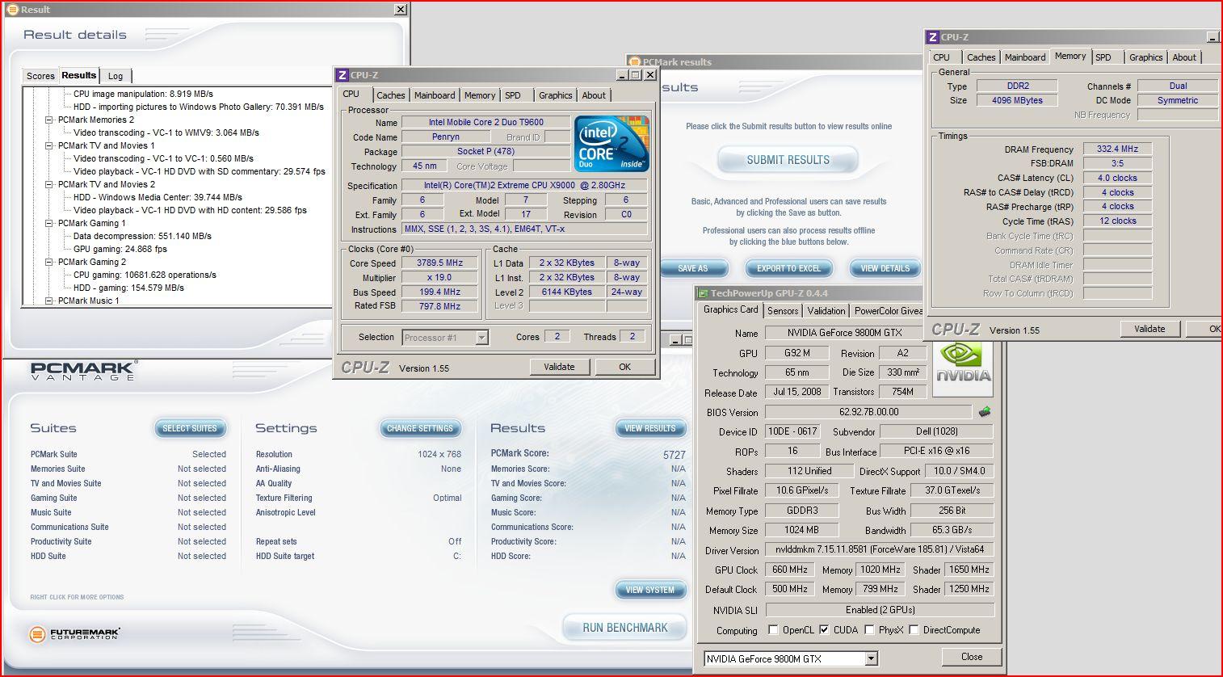Click the Intel Core 2 Duo logo
The image size is (1223, 677).
611,143
